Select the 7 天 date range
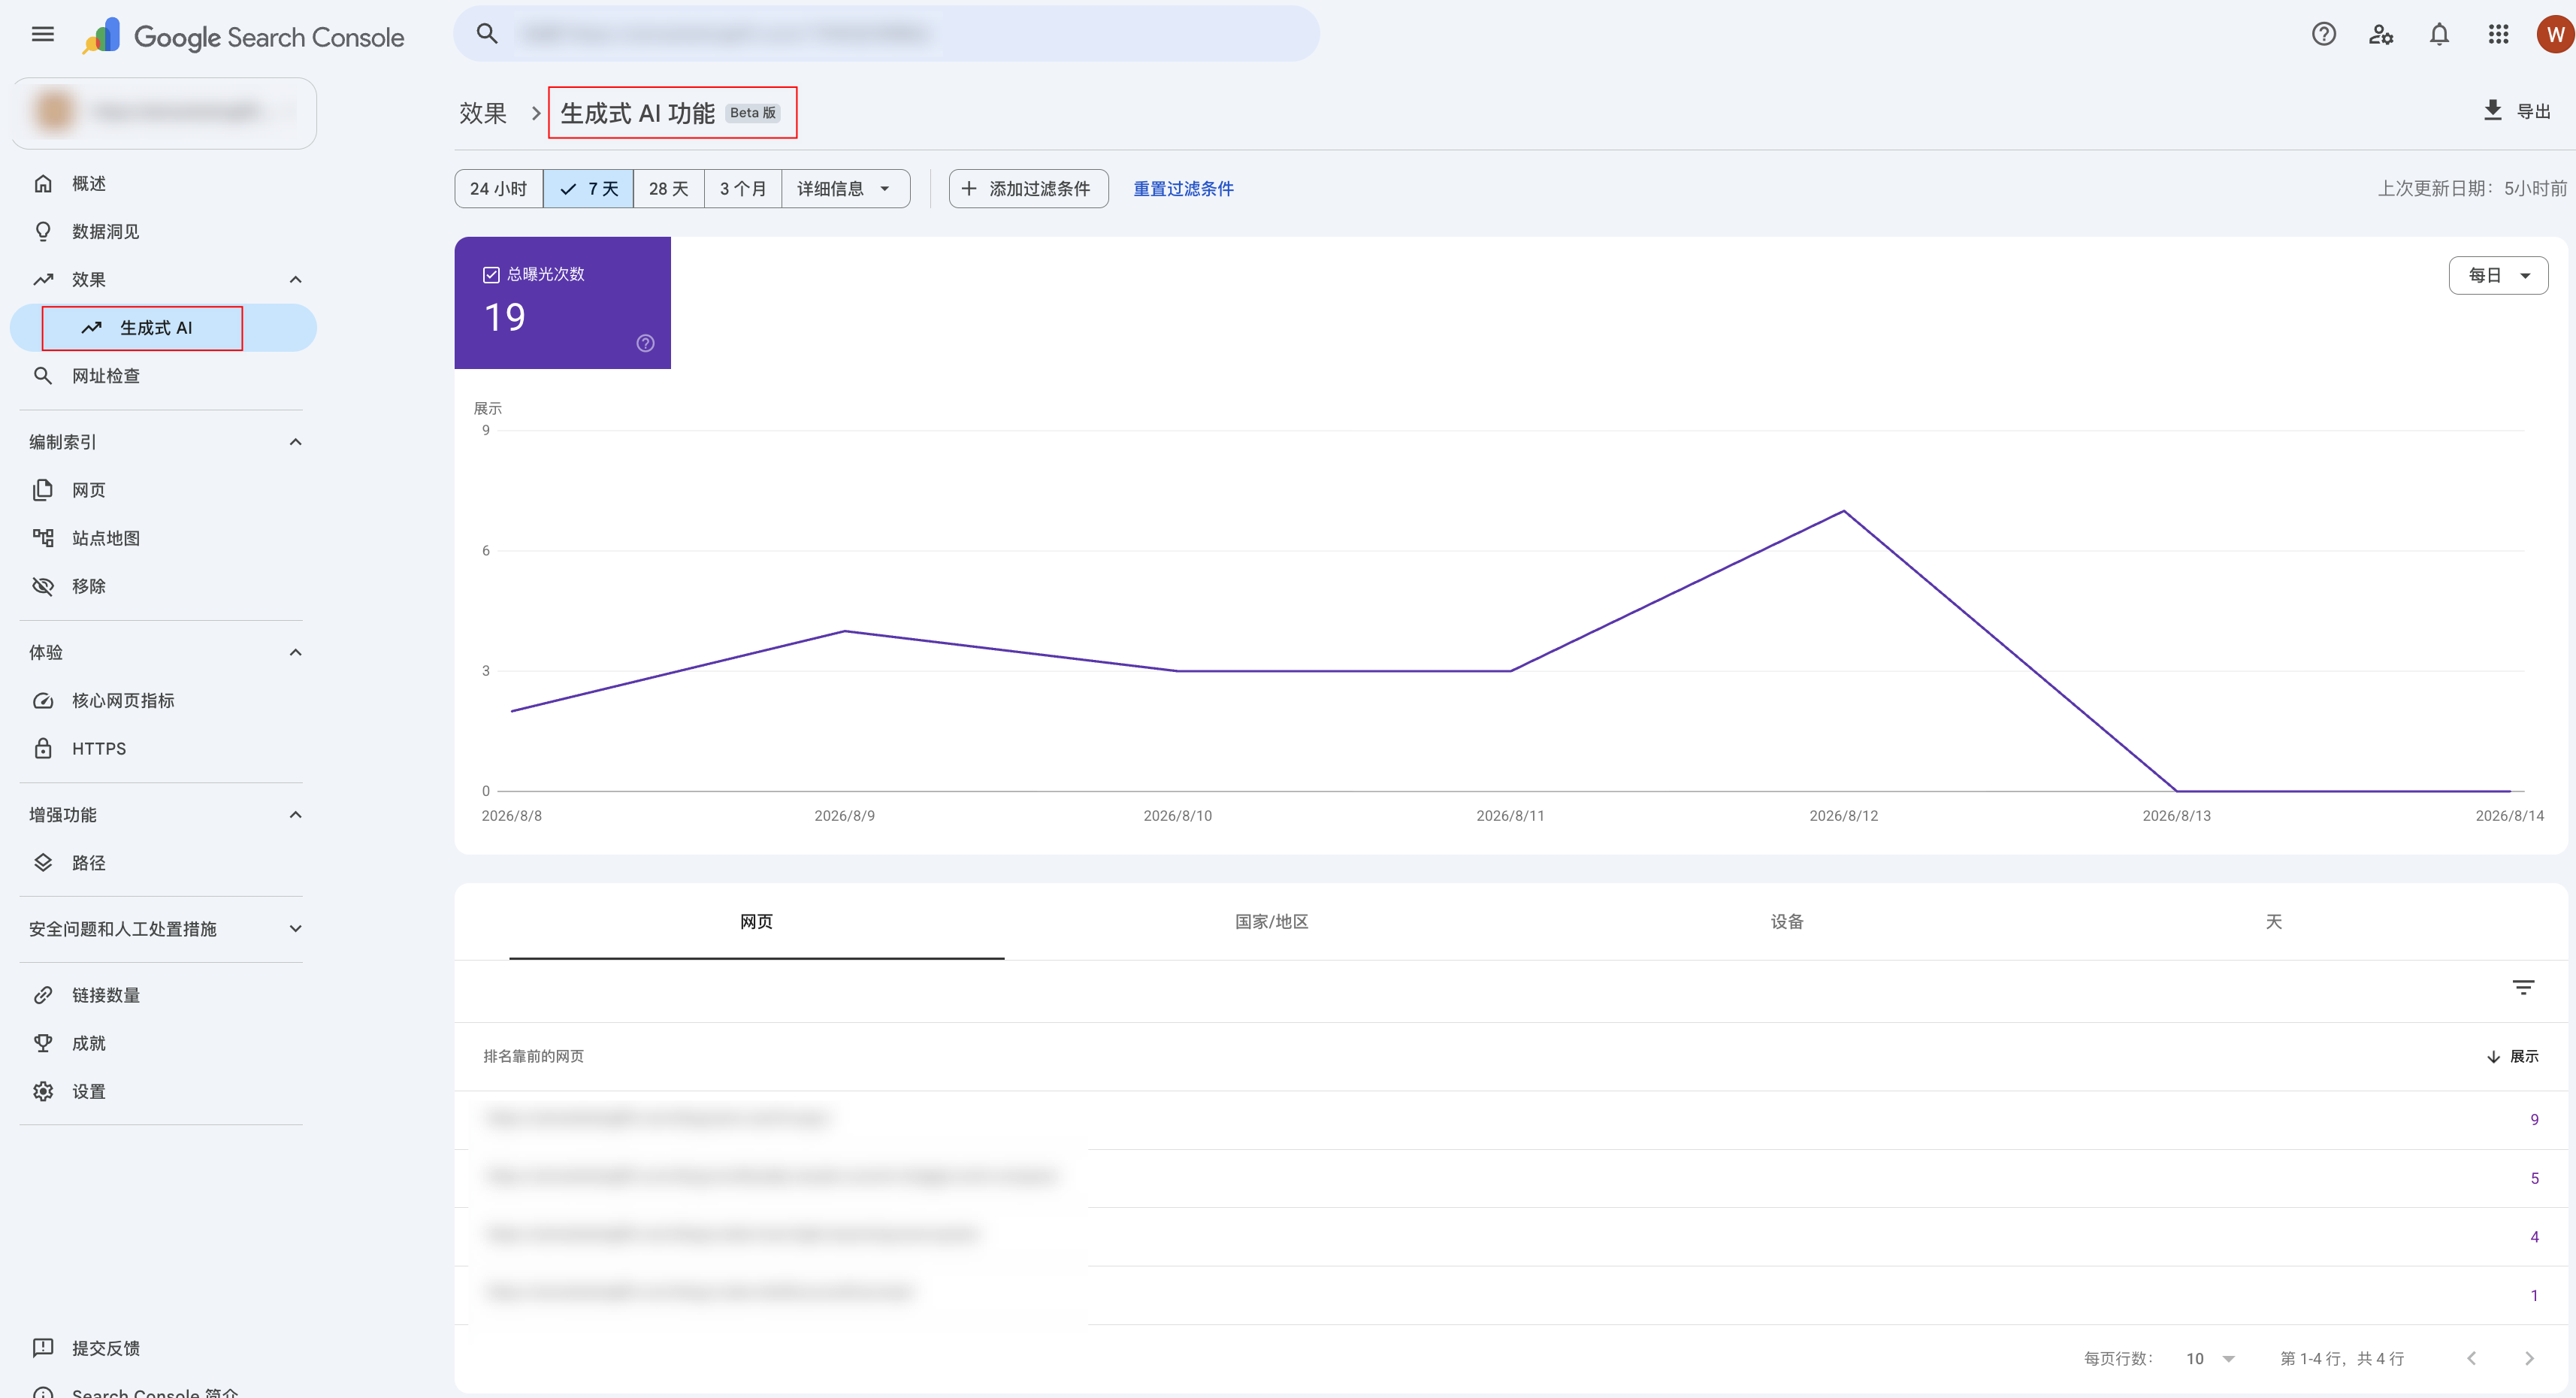The width and height of the screenshot is (2576, 1398). [x=589, y=189]
